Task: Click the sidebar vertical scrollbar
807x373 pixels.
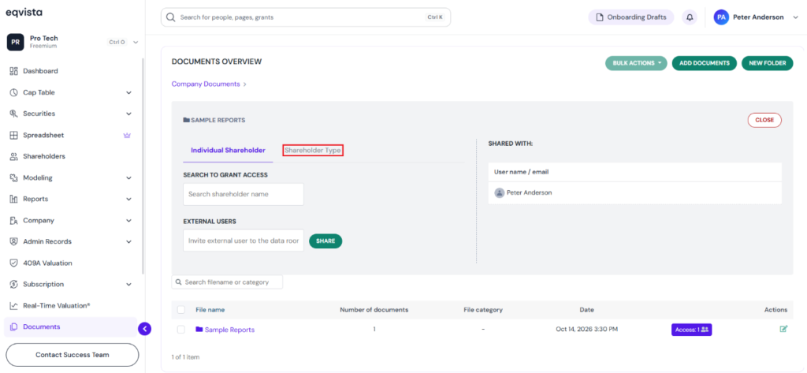Action: point(143,165)
